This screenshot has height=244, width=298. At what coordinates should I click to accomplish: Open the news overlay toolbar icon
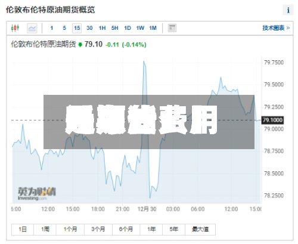coord(172,28)
